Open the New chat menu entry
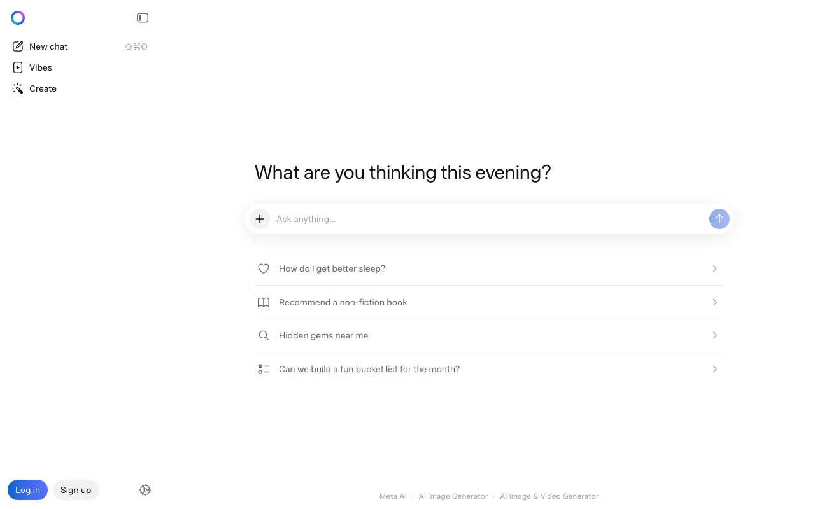The width and height of the screenshot is (815, 509). (x=48, y=46)
